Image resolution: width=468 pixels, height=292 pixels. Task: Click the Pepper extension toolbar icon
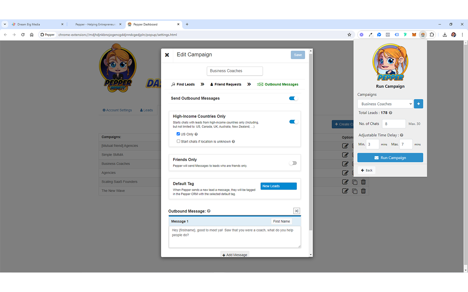(423, 35)
